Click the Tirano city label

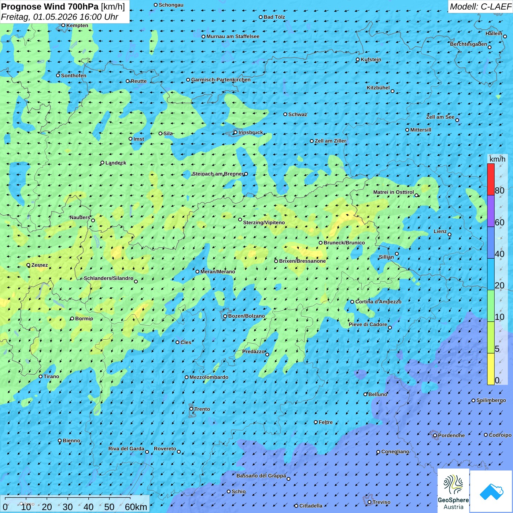51,376
